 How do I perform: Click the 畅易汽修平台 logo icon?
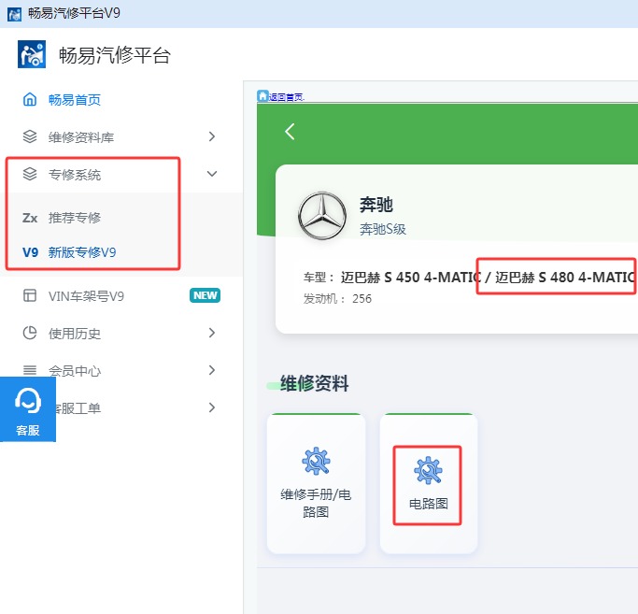(x=32, y=54)
